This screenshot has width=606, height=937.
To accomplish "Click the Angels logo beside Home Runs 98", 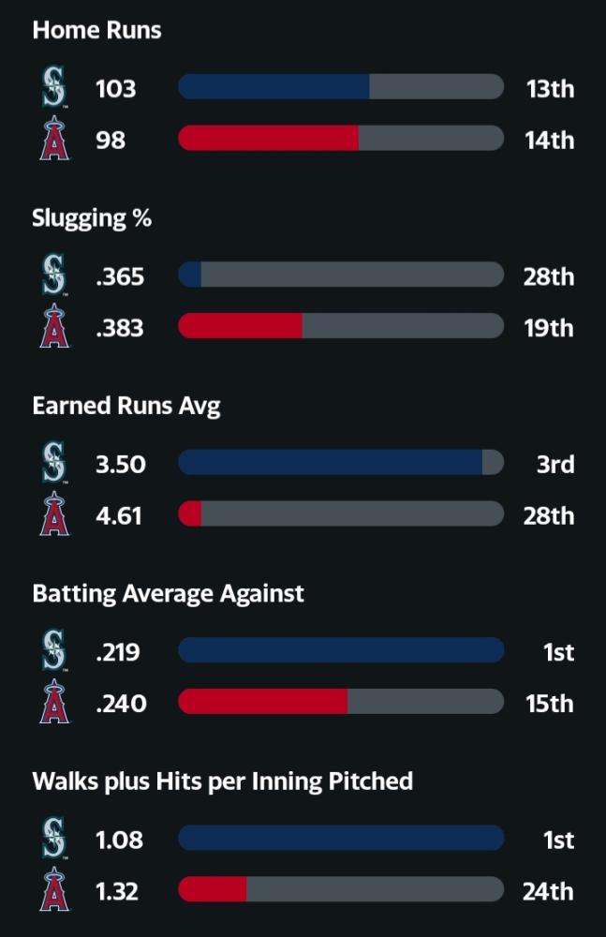I will click(54, 139).
